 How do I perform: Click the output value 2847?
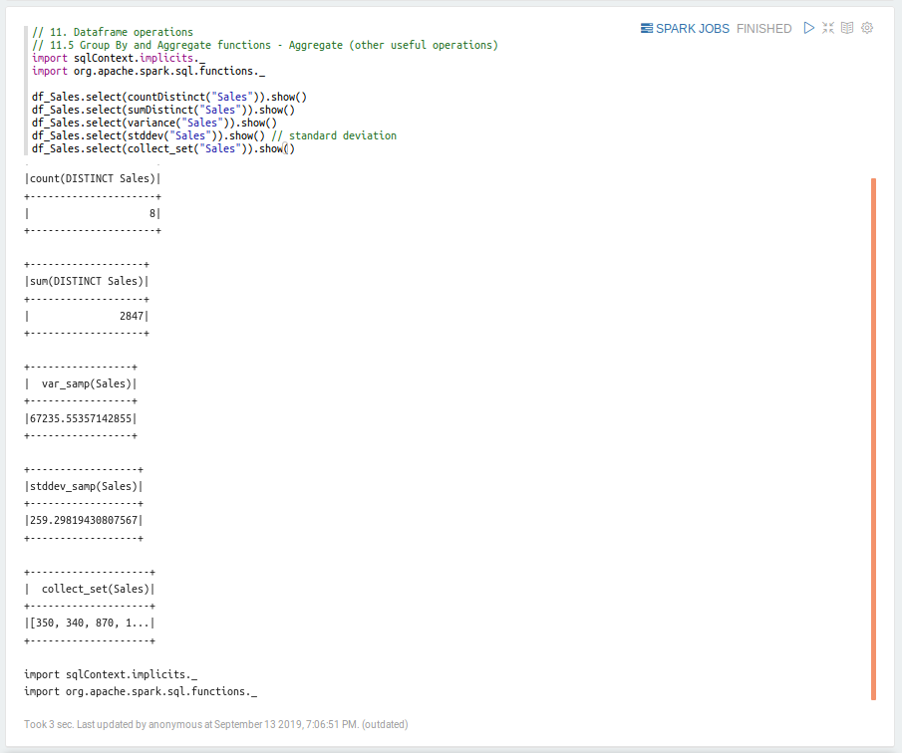point(132,316)
